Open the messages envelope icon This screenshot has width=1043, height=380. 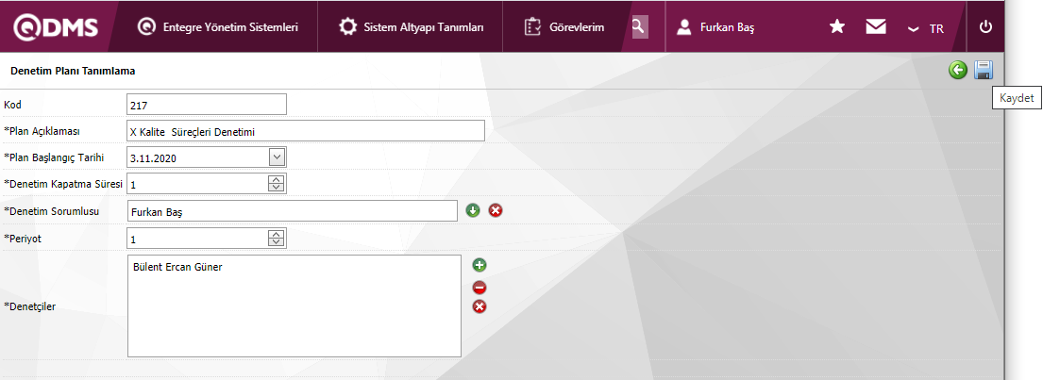pos(876,27)
